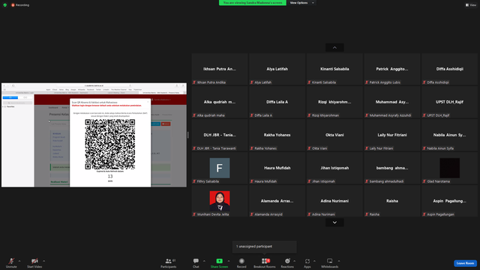
Task: Click the name label 'Muhammad Asyrafy Azzuhdi'
Action: (390, 115)
